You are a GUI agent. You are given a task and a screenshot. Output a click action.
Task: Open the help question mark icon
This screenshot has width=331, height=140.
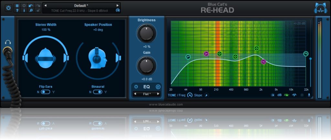tap(17, 10)
